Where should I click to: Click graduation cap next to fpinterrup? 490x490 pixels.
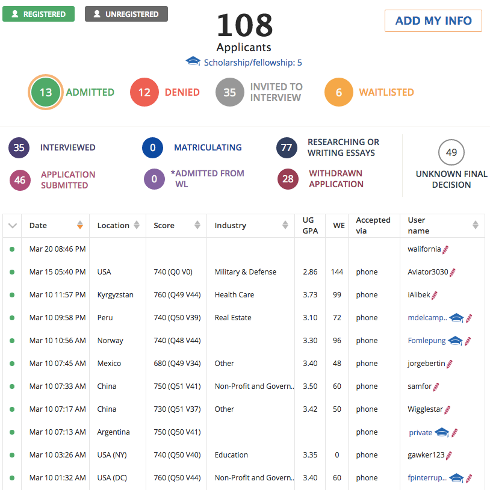click(x=457, y=478)
